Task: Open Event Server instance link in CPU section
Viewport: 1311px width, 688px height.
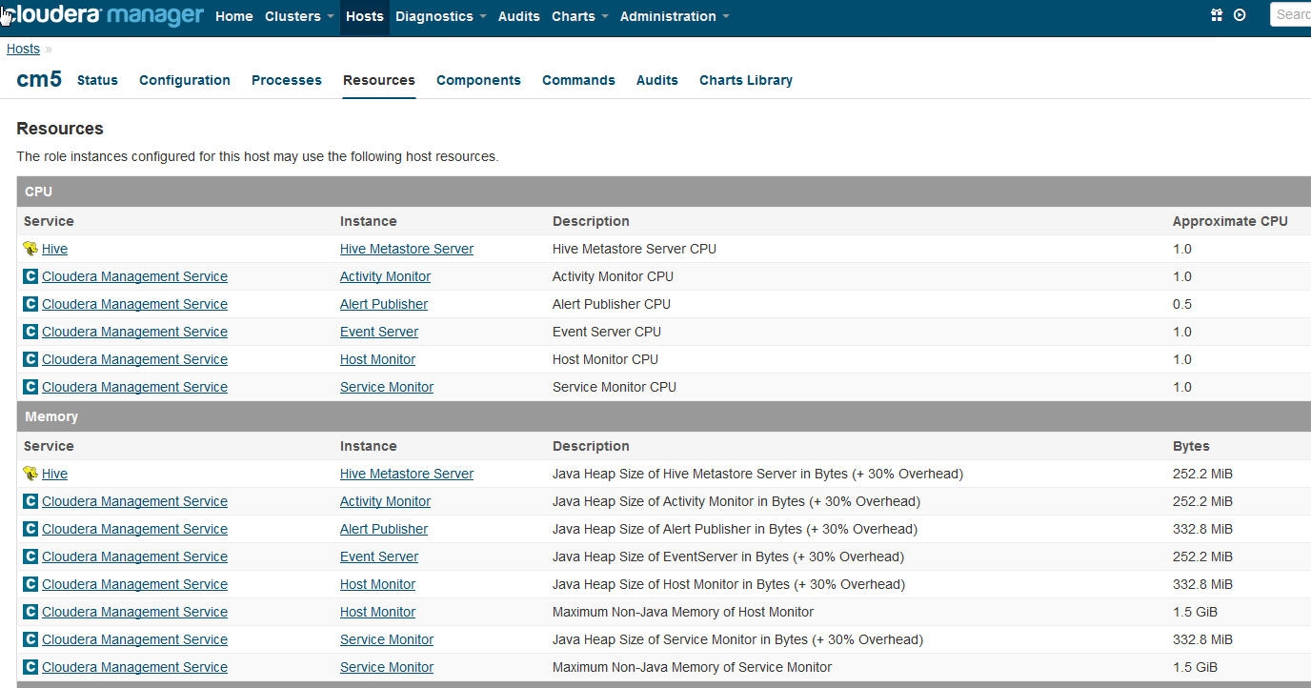Action: [379, 332]
